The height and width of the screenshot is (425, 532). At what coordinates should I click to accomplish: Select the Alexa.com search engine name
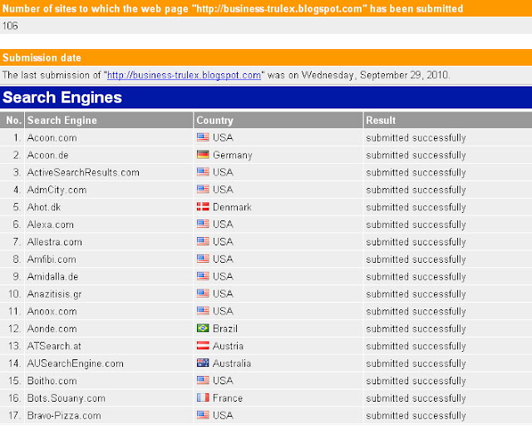click(x=50, y=225)
